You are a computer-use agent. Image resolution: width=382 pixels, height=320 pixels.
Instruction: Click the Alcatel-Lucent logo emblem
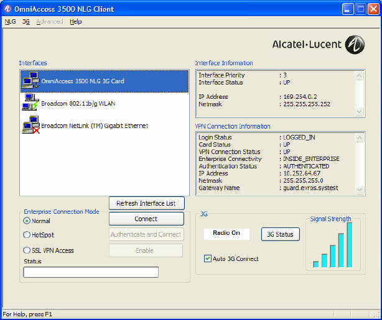click(x=355, y=45)
